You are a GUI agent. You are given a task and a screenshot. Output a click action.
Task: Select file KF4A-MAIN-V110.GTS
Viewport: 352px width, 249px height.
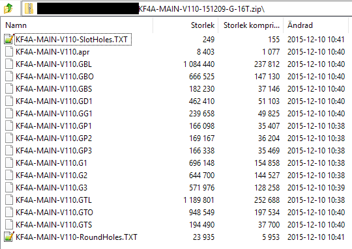(x=53, y=224)
